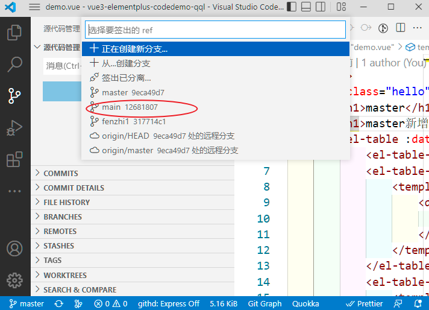
Task: Select 正在创建新分支... option
Action: [216, 49]
